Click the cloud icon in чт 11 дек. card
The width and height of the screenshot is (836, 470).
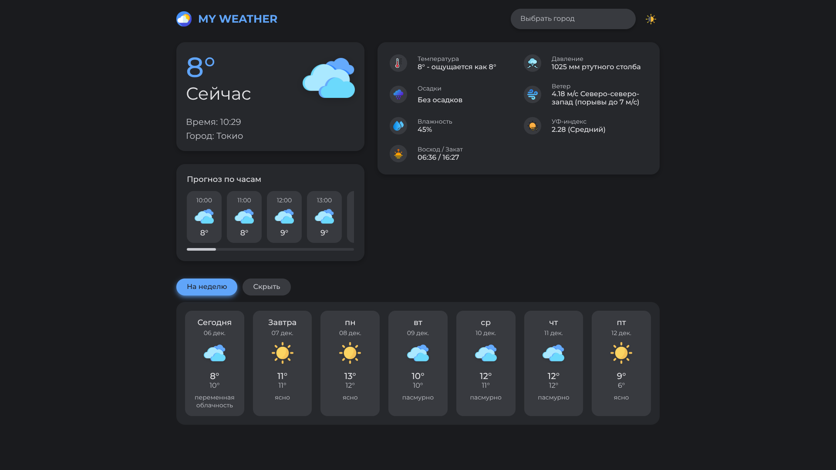(553, 353)
